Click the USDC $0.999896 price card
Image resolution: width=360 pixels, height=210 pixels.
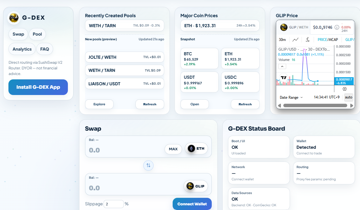(241, 82)
